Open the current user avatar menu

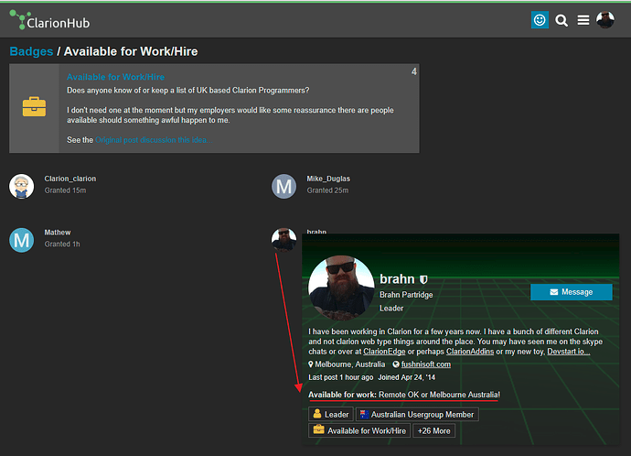coord(605,20)
